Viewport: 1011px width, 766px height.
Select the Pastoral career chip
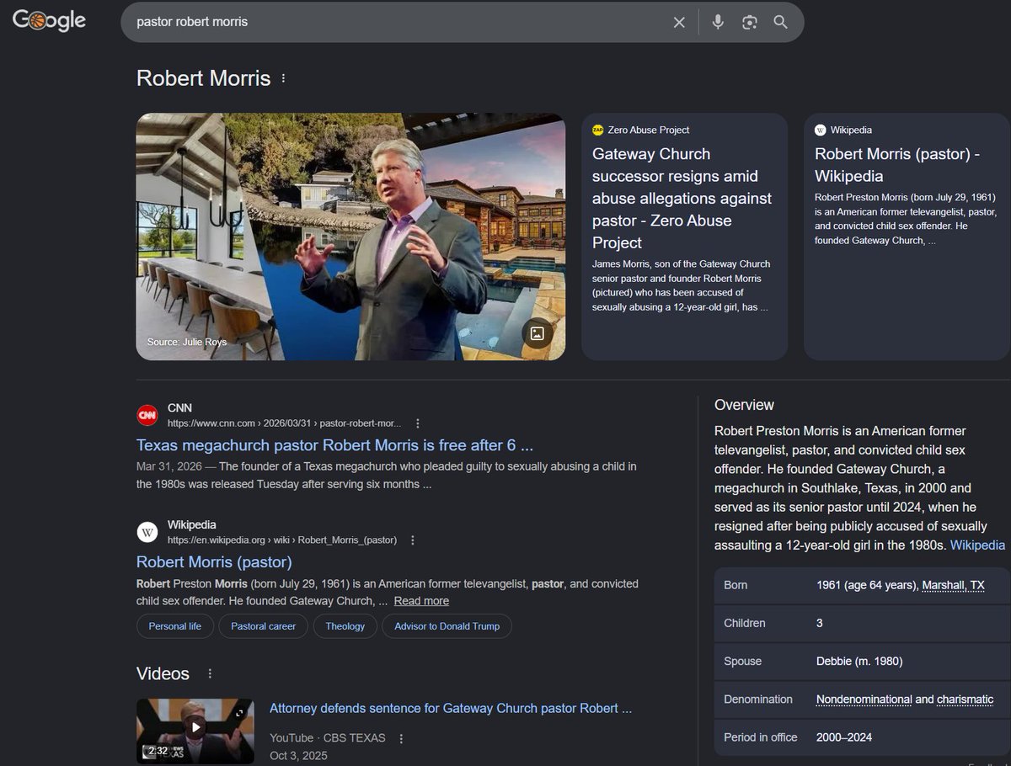(264, 626)
